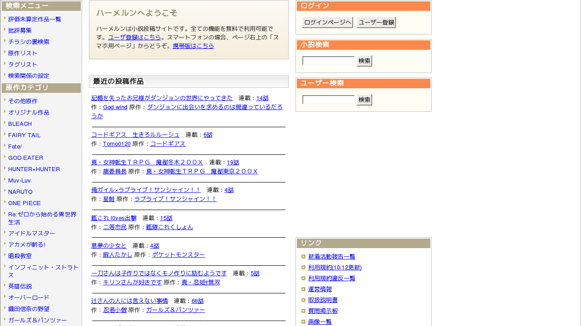
Task: Select アイドルマスター category
Action: 32,233
